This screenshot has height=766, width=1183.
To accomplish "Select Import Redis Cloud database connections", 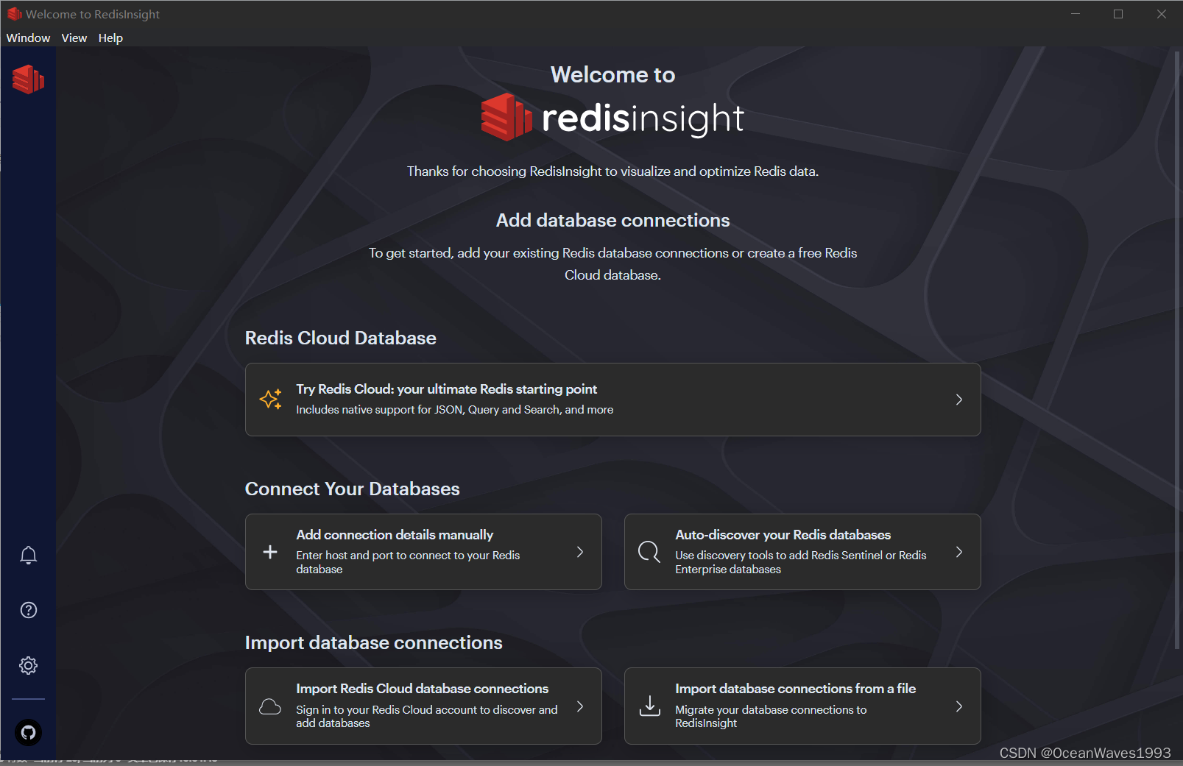I will pyautogui.click(x=423, y=706).
